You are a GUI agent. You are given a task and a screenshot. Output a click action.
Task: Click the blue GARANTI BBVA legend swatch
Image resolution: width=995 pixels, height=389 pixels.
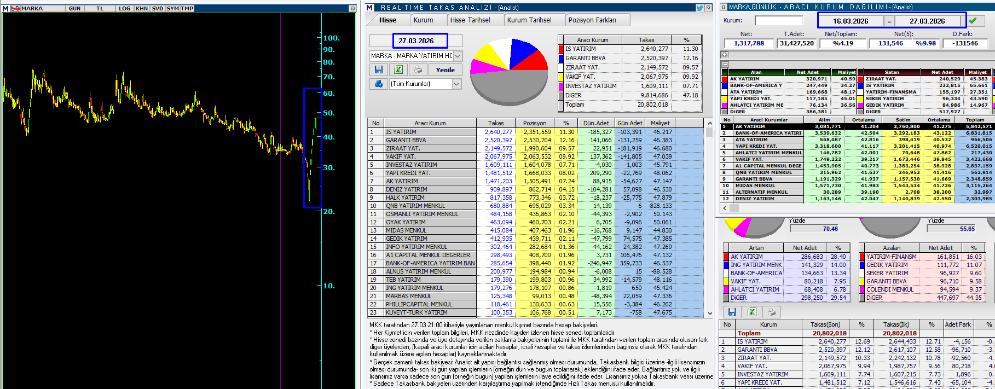pyautogui.click(x=561, y=58)
